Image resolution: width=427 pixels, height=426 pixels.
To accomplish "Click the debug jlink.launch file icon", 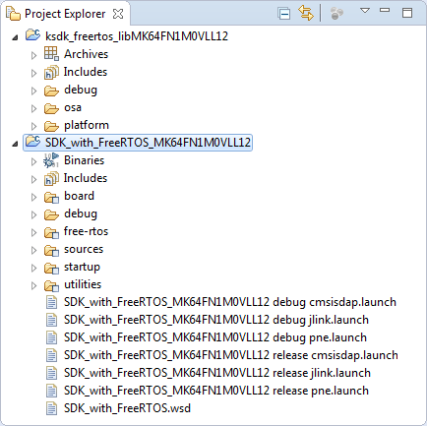I will point(51,320).
